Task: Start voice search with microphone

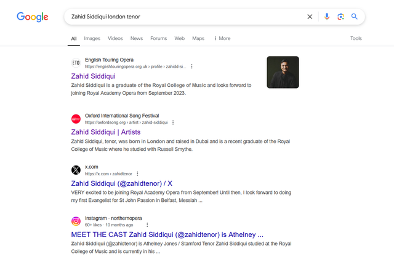Action: (x=327, y=17)
